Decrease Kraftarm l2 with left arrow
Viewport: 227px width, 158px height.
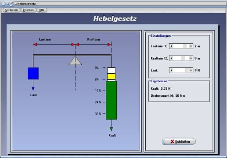pyautogui.click(x=172, y=58)
